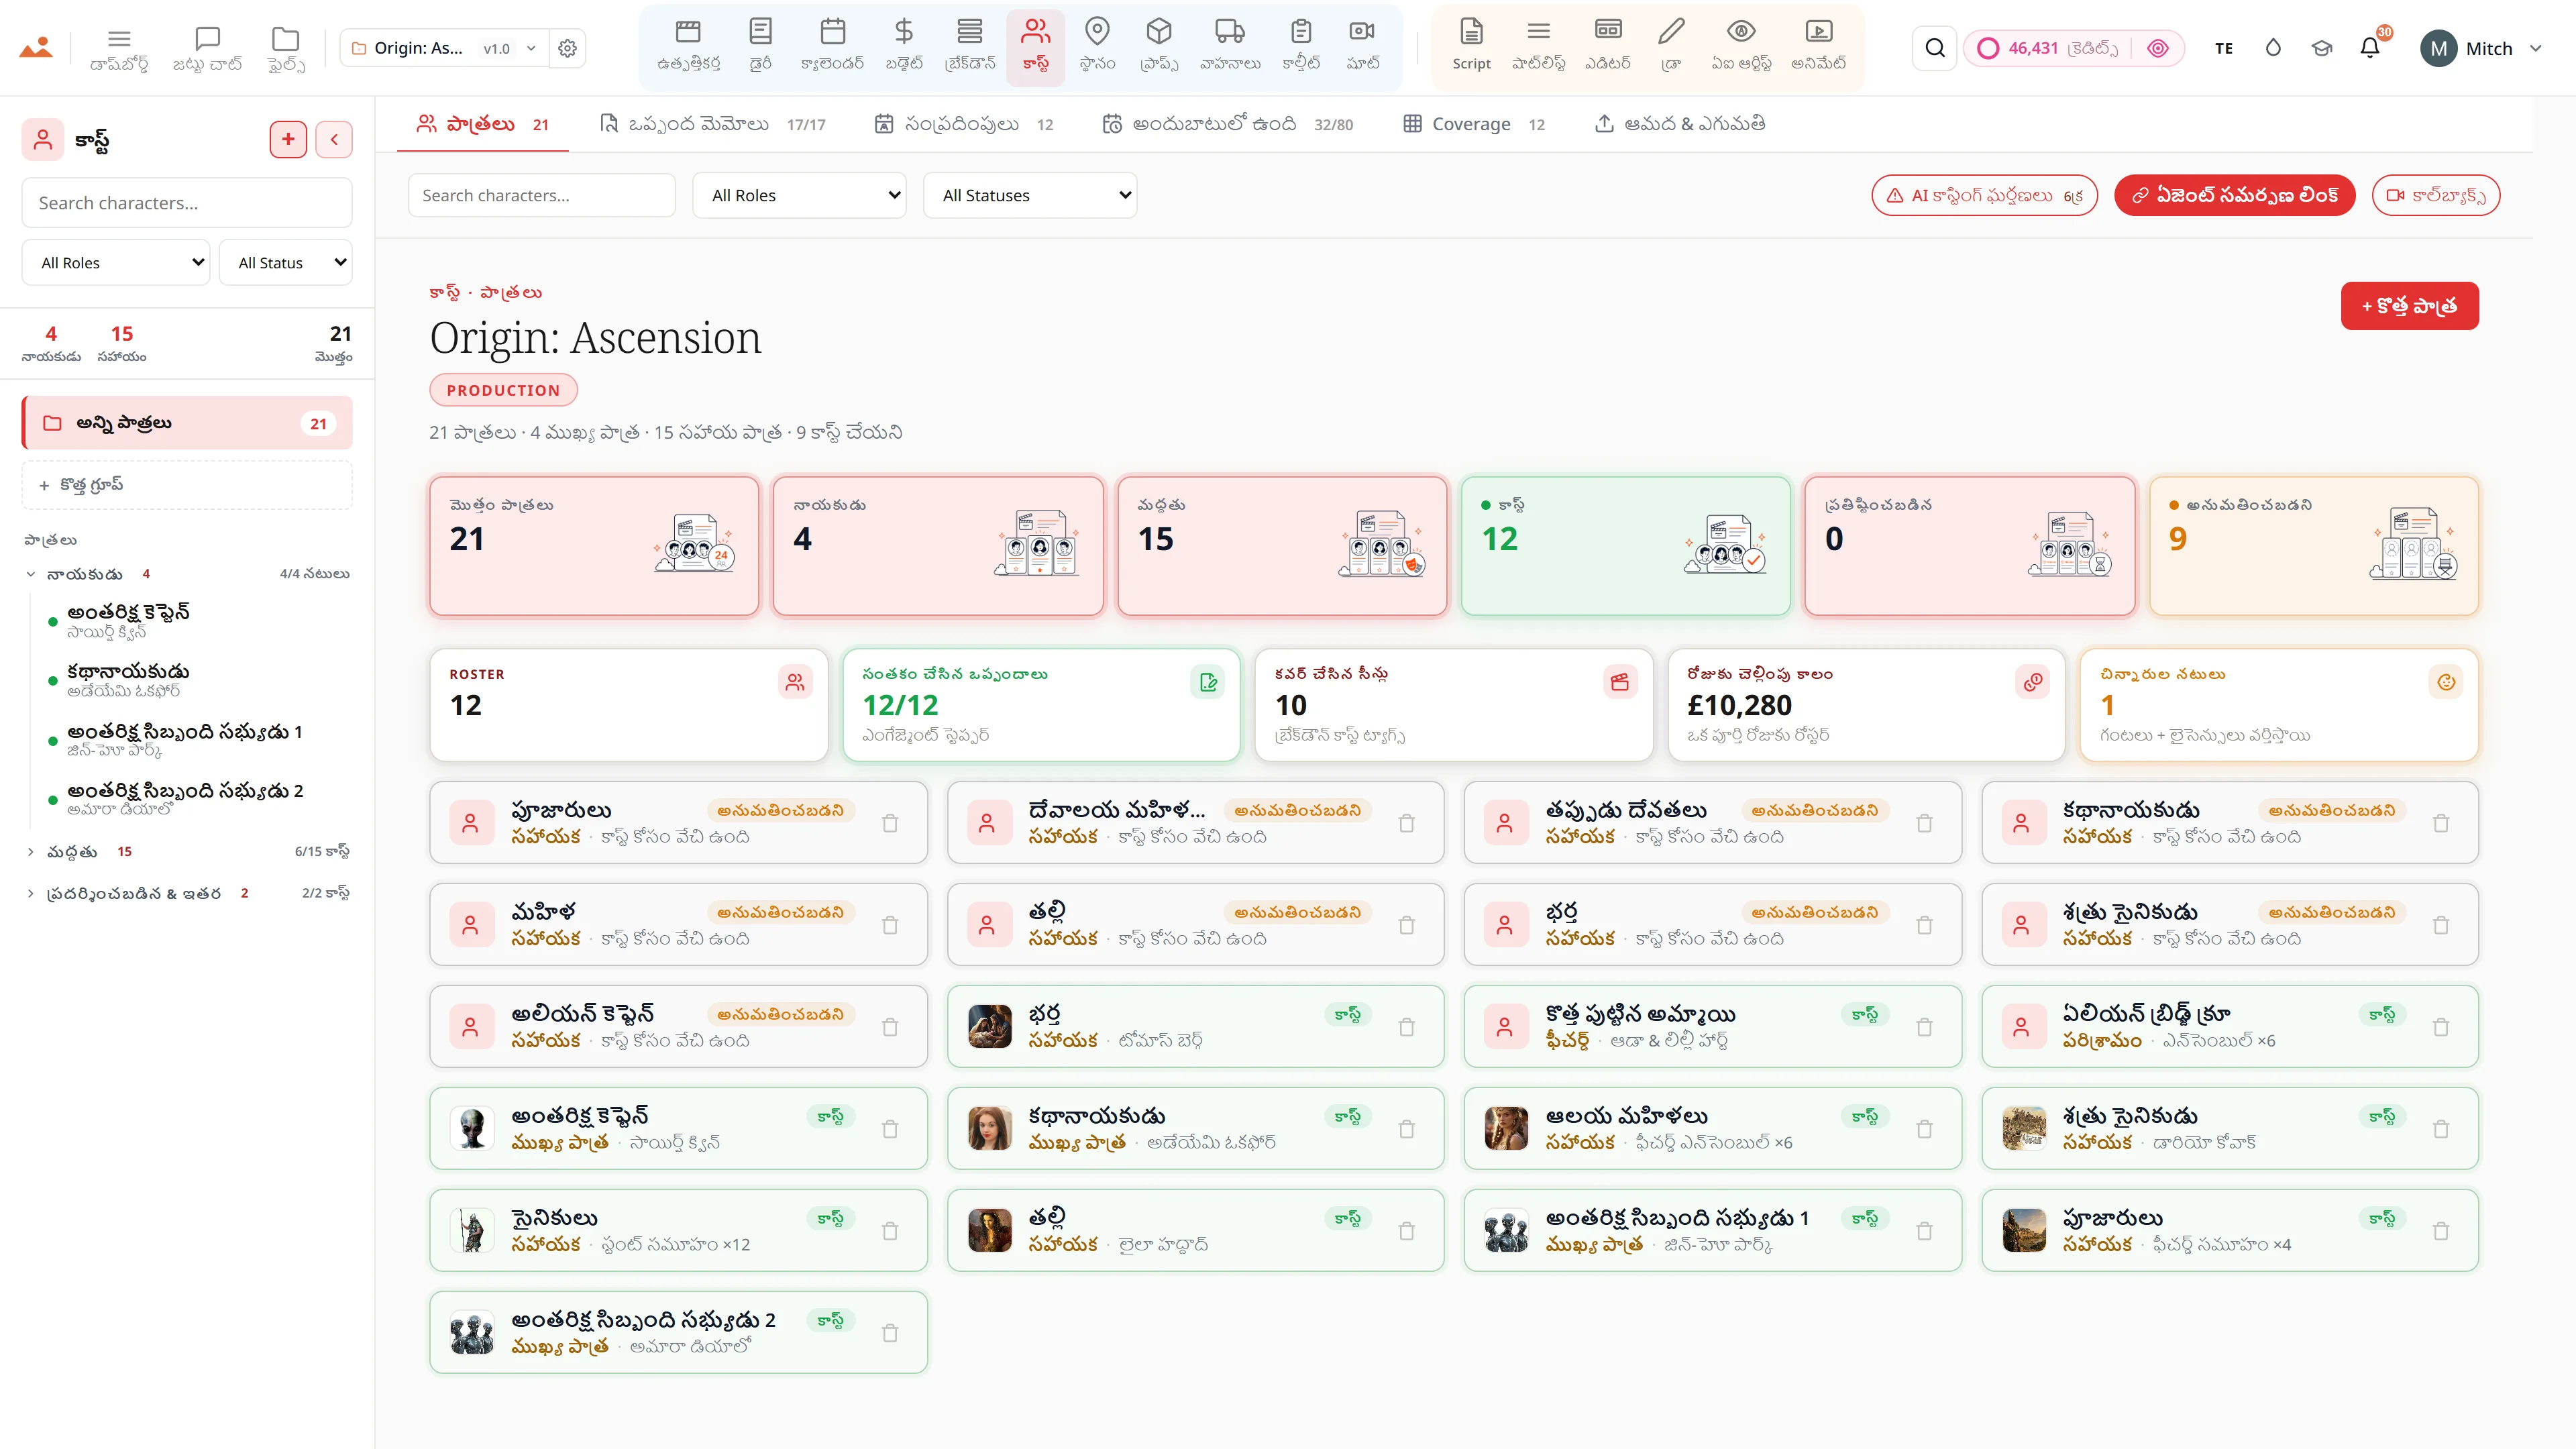Open sidebar All Status dropdown
The image size is (2576, 1449).
(x=285, y=262)
